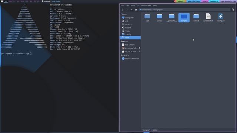237x133 pixels.
Task: Open the View menu
Action: pos(133,6)
